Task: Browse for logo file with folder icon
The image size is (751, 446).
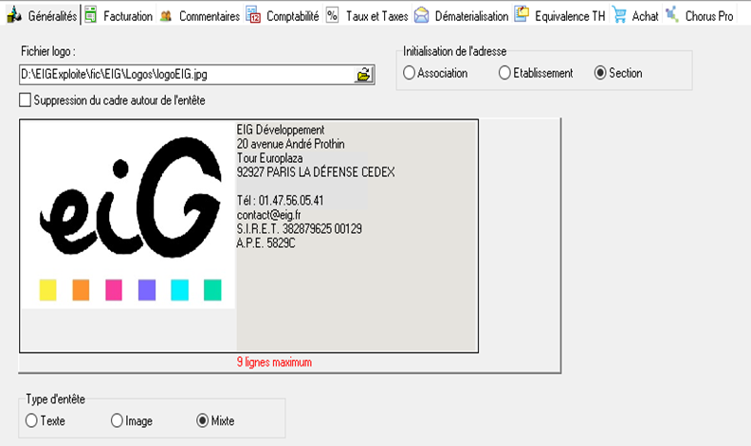Action: (x=363, y=75)
